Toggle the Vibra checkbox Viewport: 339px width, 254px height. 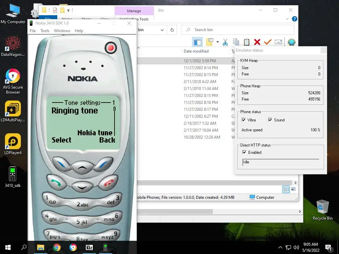coord(244,120)
